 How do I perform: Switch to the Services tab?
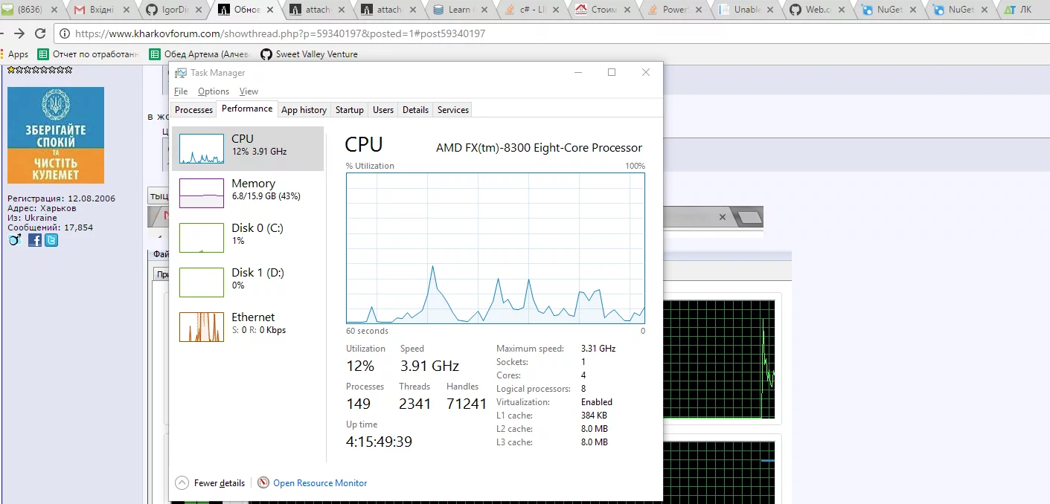click(x=452, y=109)
